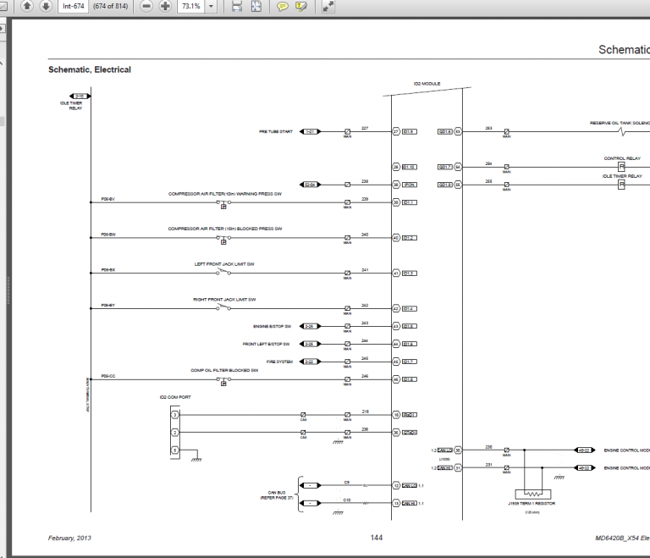This screenshot has height=558, width=650.
Task: Select the highlight text tool
Action: (x=302, y=6)
